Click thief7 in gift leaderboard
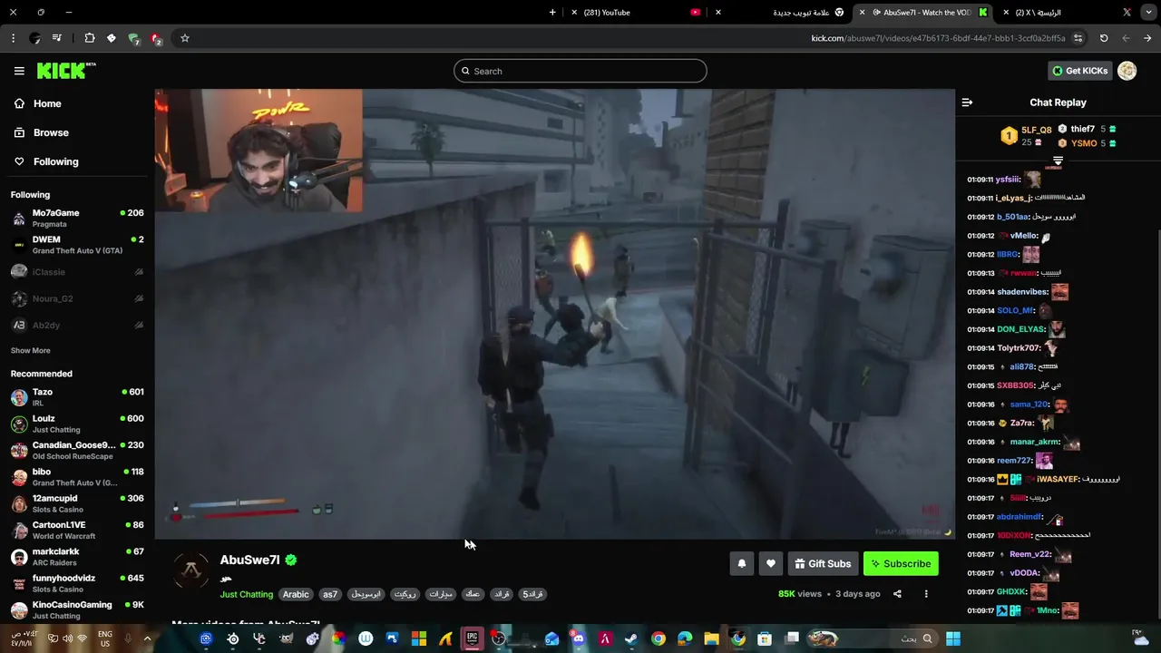 [x=1082, y=129]
